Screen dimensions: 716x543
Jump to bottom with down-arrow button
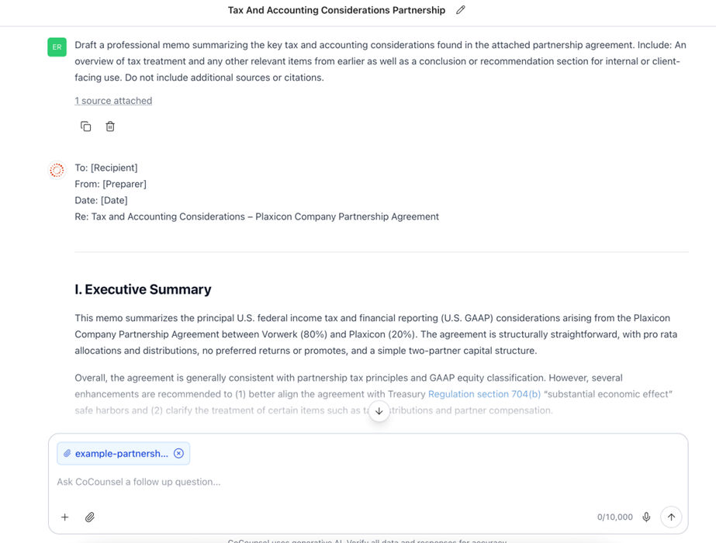(379, 411)
